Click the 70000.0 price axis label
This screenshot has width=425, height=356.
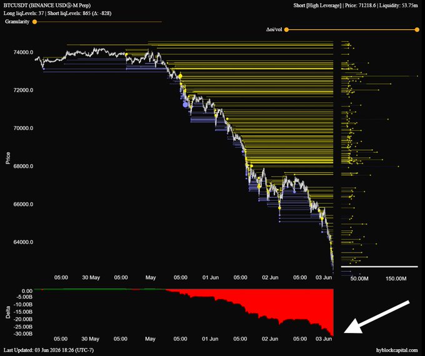click(23, 128)
